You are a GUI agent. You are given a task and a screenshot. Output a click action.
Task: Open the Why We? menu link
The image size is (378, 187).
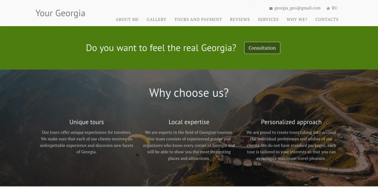pos(297,20)
